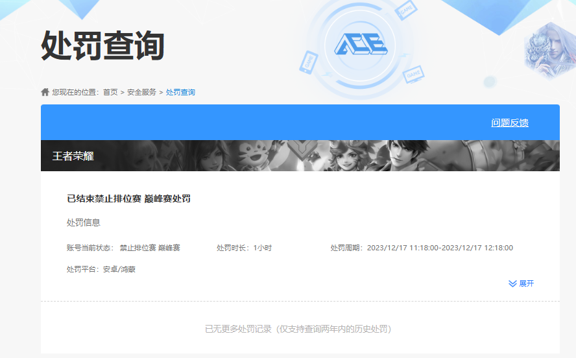
Task: Click the double-chevron icon beside 展开
Action: click(x=512, y=283)
